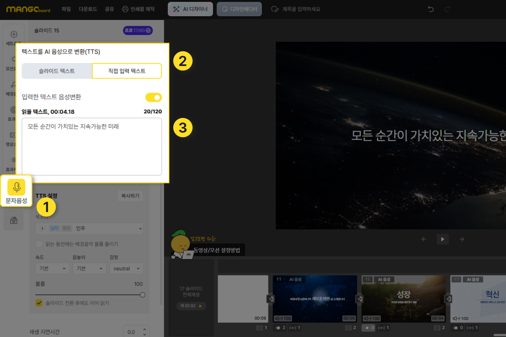Click the 복사하기 button
Viewport: 506px width, 337px height.
(130, 196)
